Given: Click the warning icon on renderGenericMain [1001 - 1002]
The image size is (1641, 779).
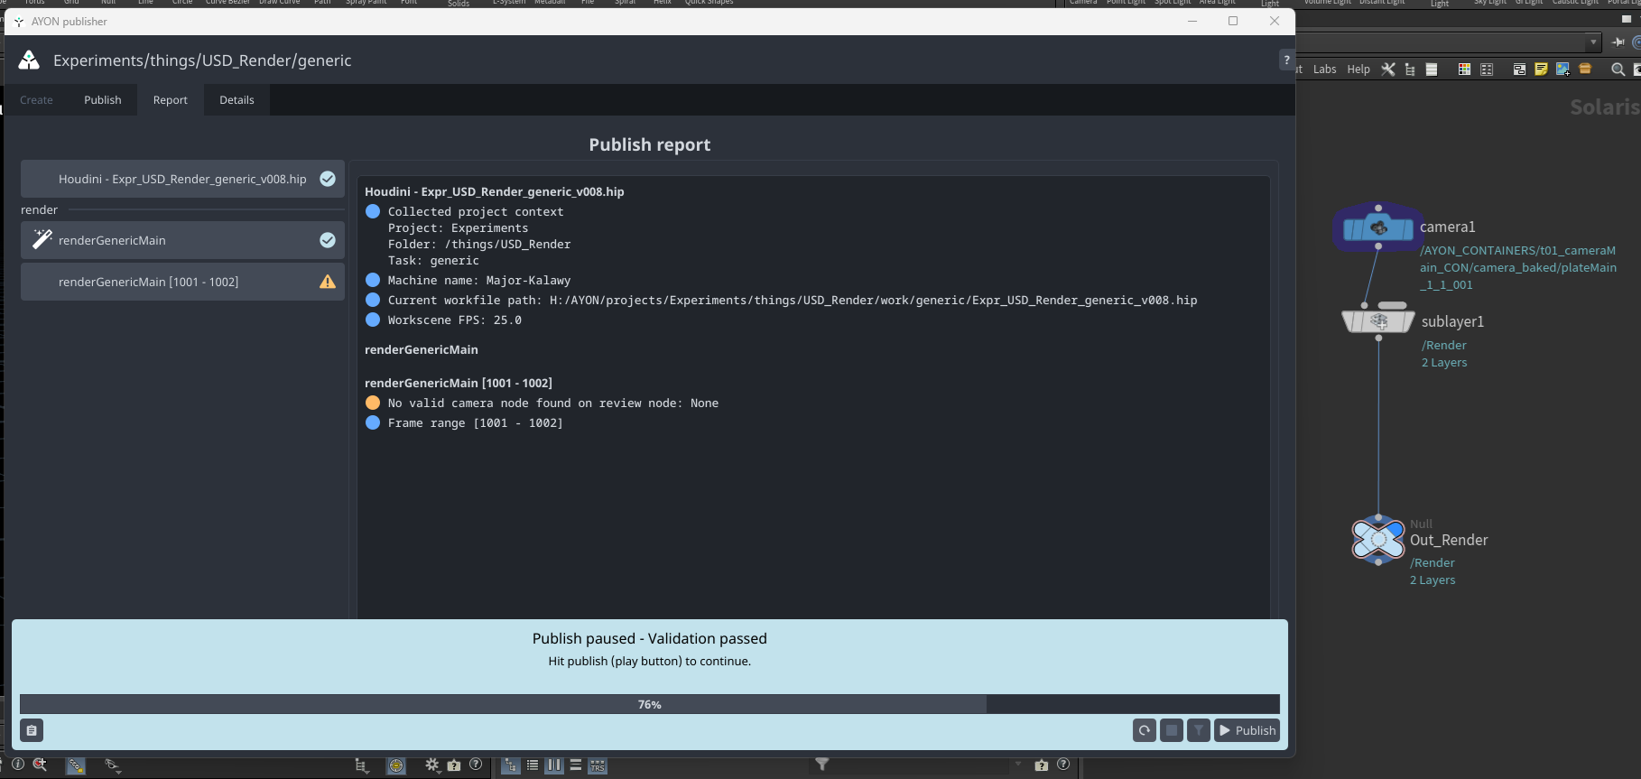Looking at the screenshot, I should coord(328,282).
